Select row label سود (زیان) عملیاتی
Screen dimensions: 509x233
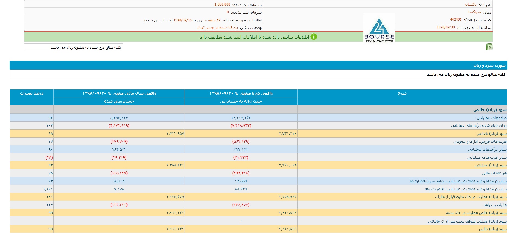(491, 165)
